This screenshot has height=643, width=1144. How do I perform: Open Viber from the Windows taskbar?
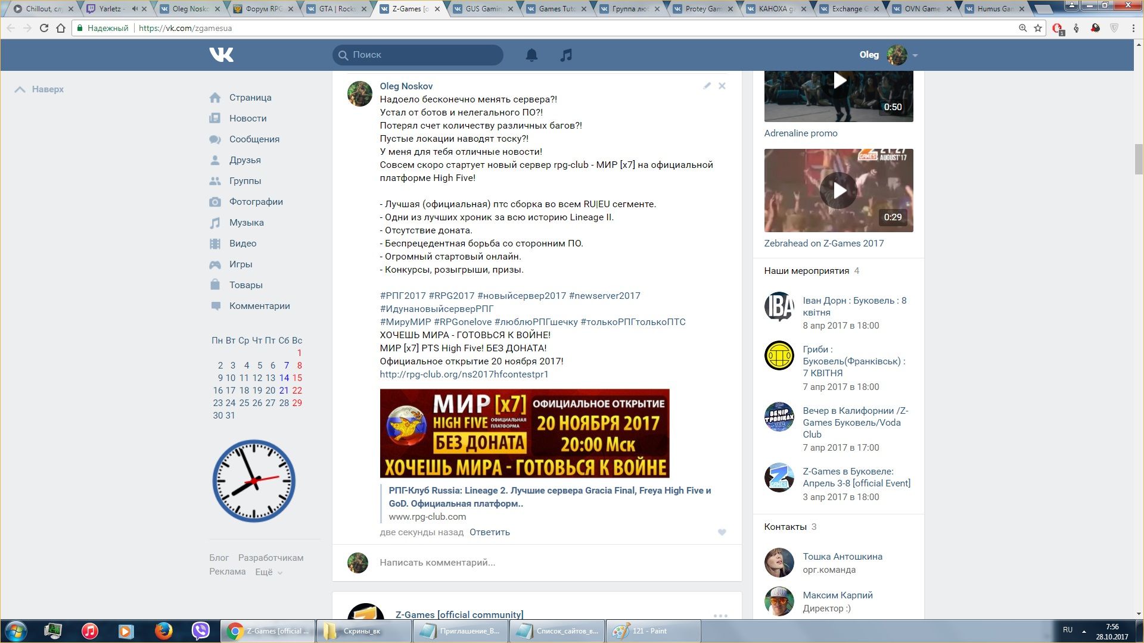(x=200, y=630)
